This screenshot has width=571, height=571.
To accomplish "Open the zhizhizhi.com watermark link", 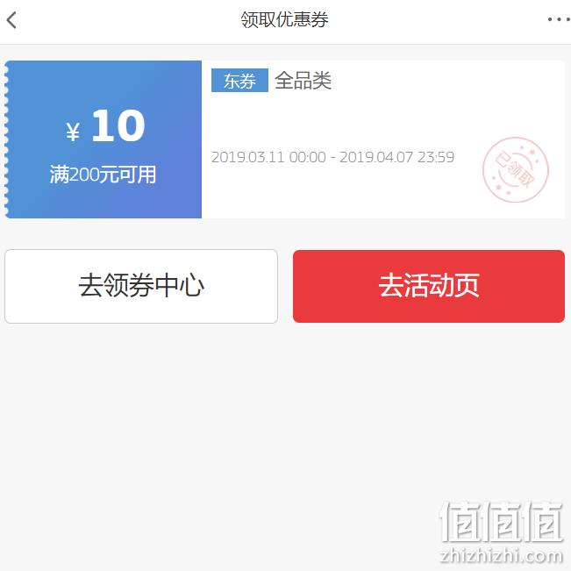I will [x=502, y=556].
